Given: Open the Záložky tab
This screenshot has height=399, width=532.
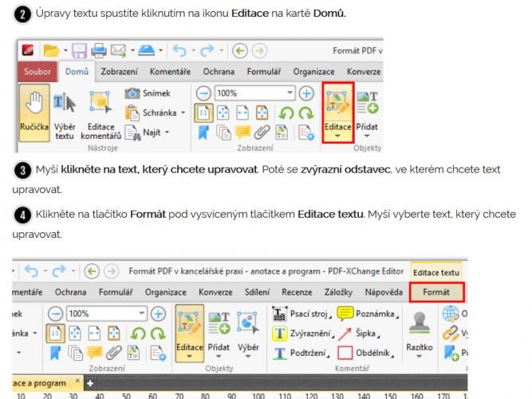Looking at the screenshot, I should [338, 292].
